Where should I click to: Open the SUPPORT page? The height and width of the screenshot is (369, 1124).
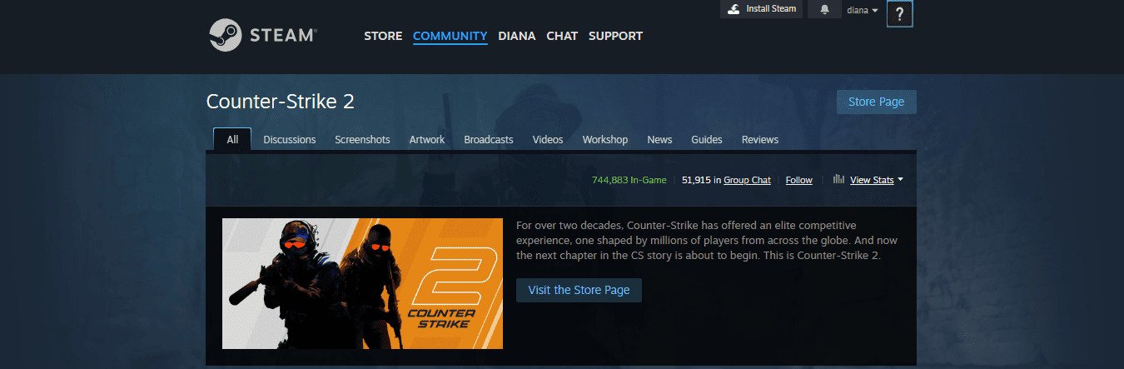[615, 36]
